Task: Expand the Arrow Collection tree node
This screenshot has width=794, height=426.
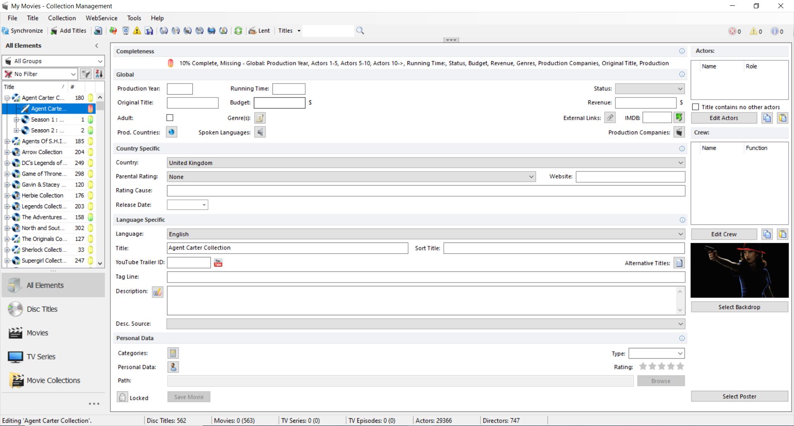Action: 7,152
